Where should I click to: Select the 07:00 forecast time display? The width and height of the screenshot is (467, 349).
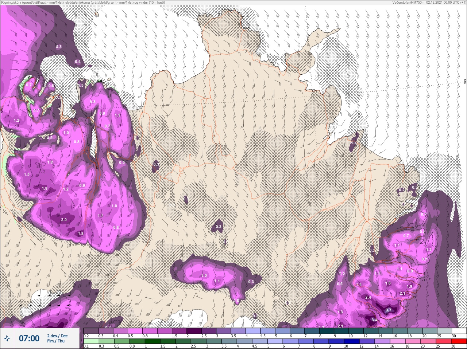[x=29, y=338]
